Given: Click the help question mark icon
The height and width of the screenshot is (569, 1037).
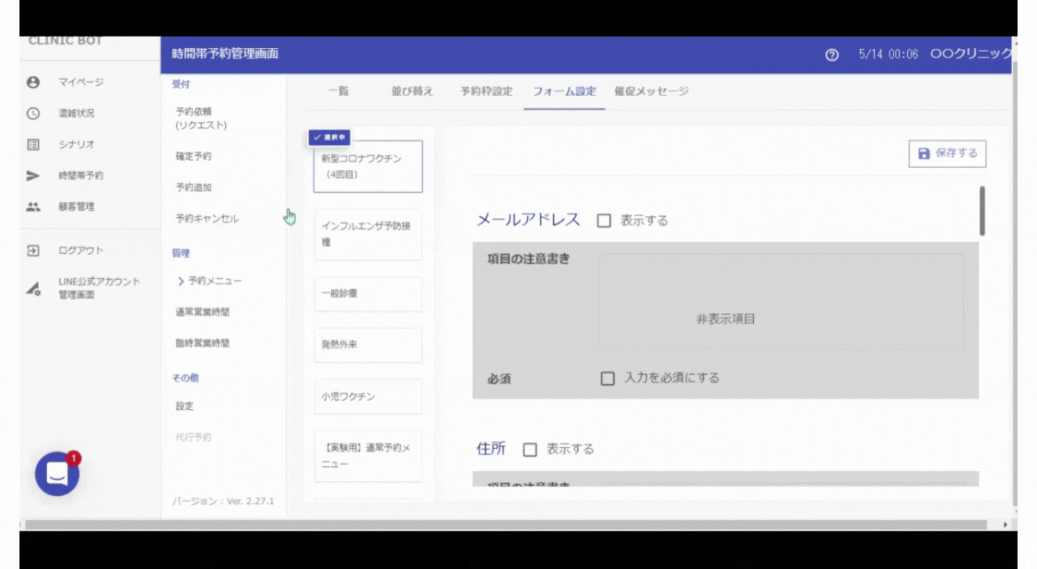Looking at the screenshot, I should point(832,55).
